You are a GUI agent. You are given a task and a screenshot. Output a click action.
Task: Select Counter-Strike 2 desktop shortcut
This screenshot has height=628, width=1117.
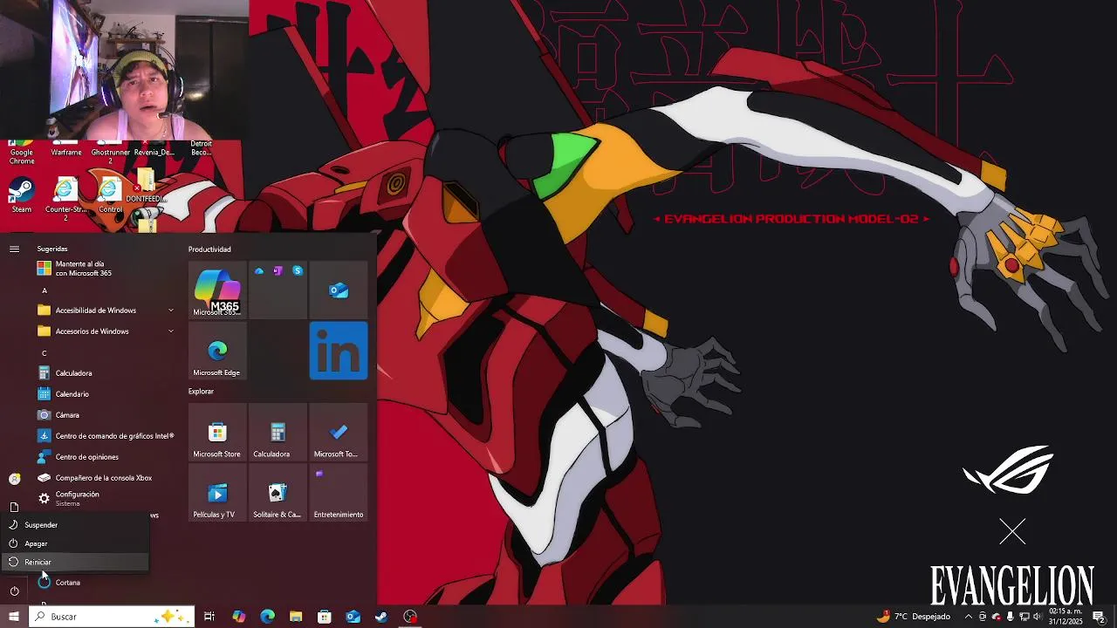pos(65,200)
